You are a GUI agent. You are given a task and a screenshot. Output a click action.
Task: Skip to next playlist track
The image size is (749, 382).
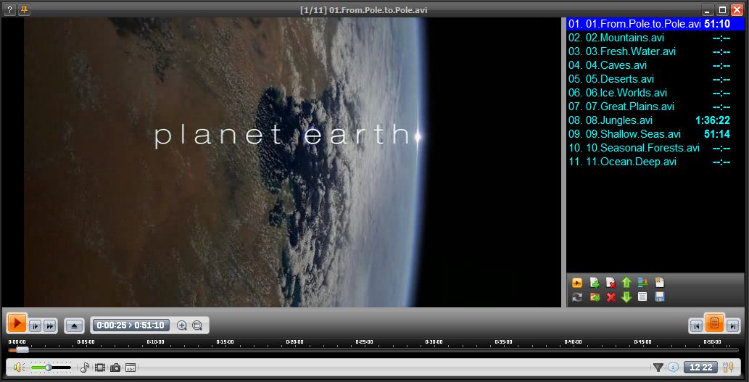[732, 326]
